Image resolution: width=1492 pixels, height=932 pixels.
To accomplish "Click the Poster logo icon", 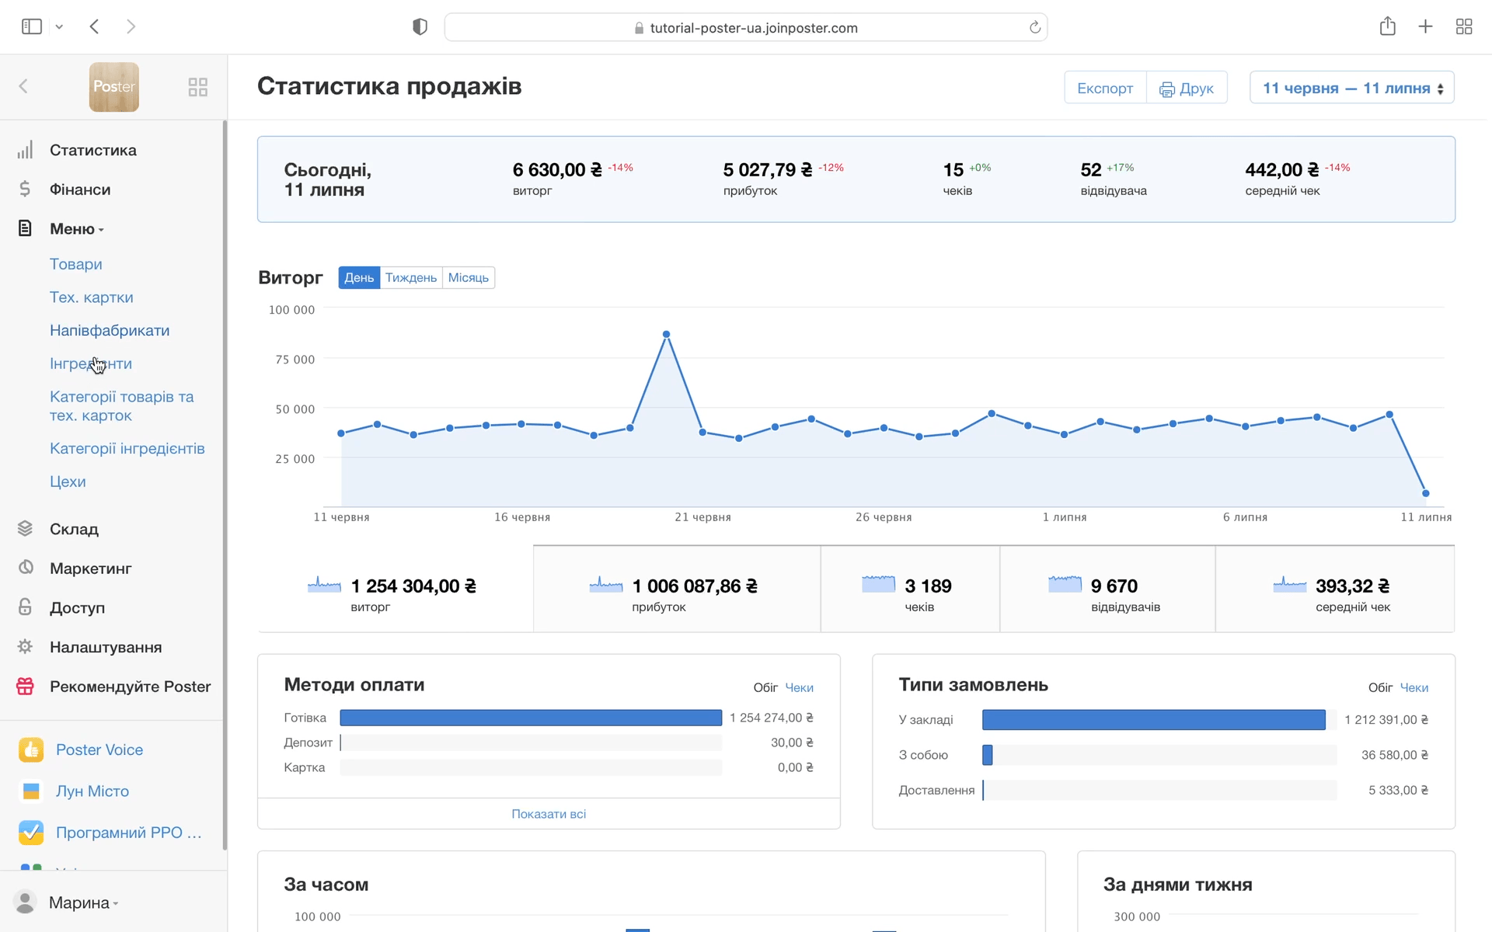I will (x=113, y=87).
